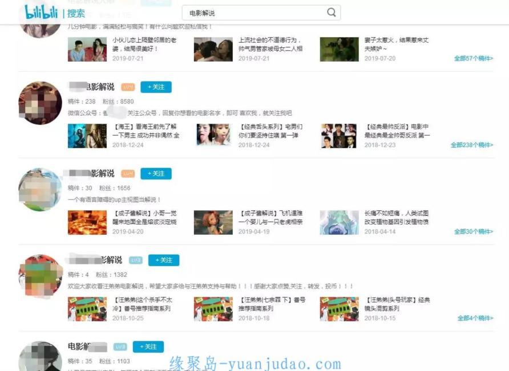Click description 一个有语言障碍的up主视图当解说
The height and width of the screenshot is (371, 509).
pos(114,199)
